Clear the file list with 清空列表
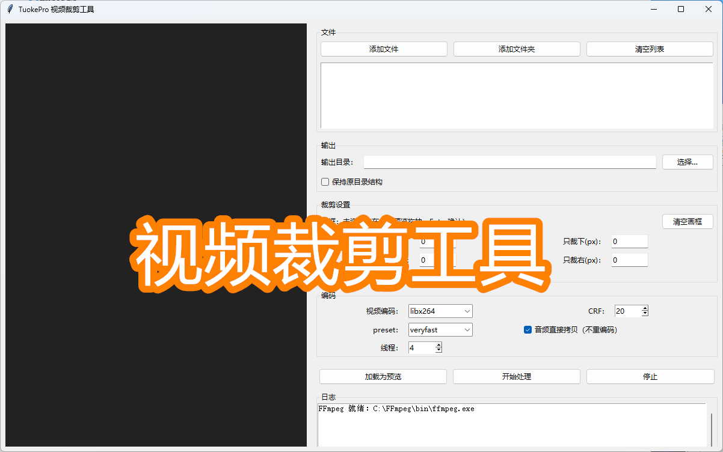Viewport: 723px width, 452px height. coord(650,49)
